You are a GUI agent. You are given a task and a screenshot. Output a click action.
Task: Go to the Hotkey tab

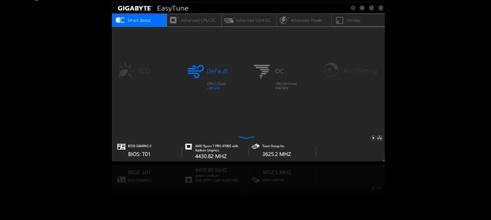click(x=358, y=20)
